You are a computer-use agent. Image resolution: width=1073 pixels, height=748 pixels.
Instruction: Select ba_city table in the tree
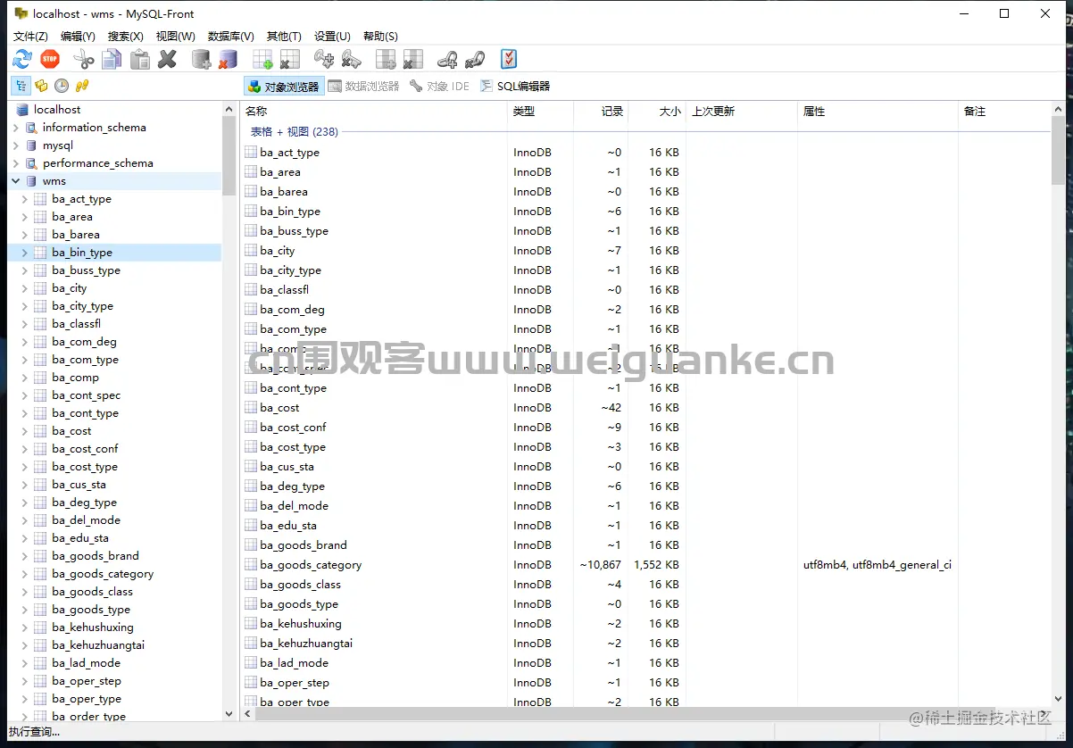[69, 288]
